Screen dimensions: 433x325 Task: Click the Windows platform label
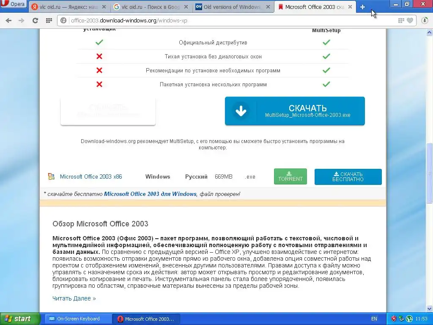point(158,176)
